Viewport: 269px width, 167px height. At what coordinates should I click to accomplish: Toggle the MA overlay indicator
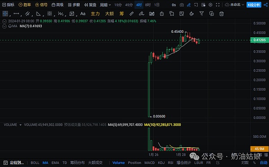point(45,163)
